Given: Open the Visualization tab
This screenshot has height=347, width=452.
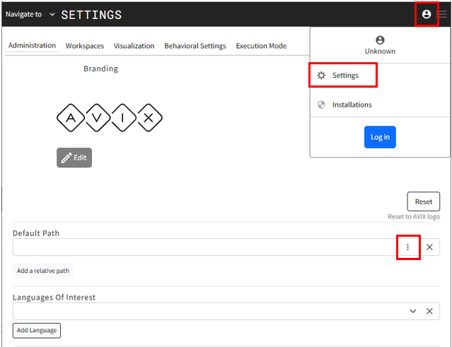Looking at the screenshot, I should click(x=134, y=46).
